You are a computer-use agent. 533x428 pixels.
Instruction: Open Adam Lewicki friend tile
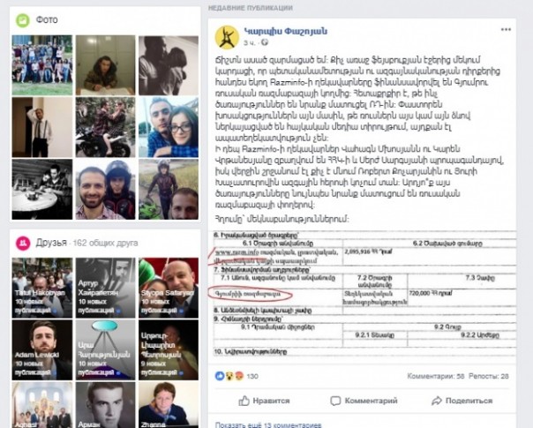tap(42, 349)
